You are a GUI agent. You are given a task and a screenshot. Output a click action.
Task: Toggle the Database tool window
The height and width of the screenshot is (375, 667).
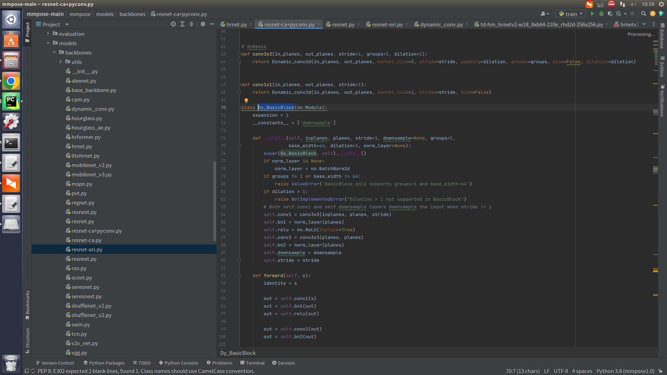point(663,38)
